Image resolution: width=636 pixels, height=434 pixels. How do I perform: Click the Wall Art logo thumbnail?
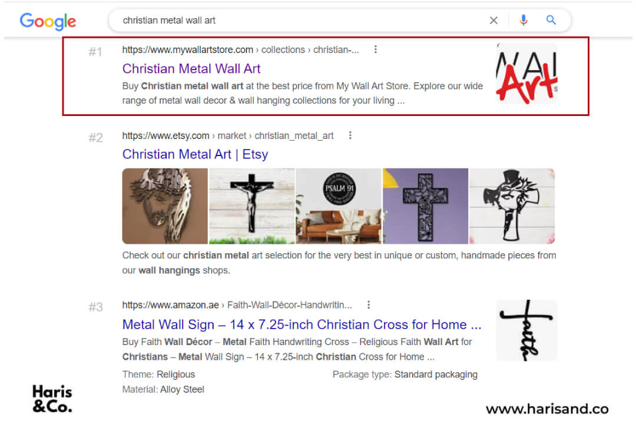526,74
